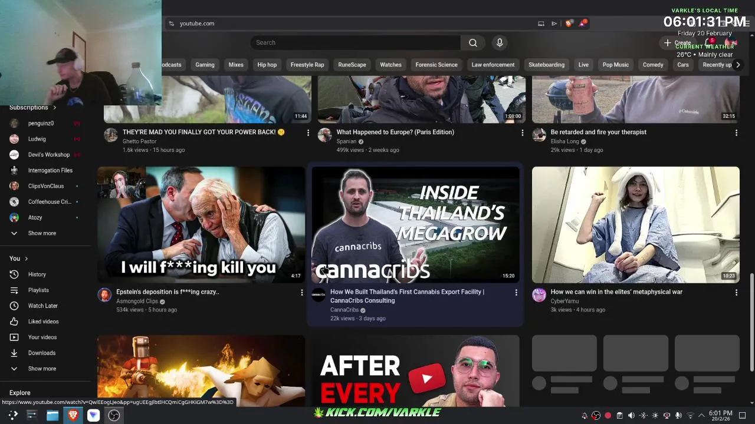Open more options for CannaCribs video
The height and width of the screenshot is (424, 755).
[516, 293]
